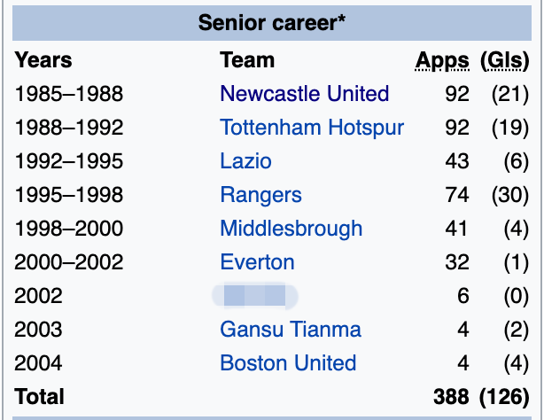Click the Rangers goals value (30)

509,195
